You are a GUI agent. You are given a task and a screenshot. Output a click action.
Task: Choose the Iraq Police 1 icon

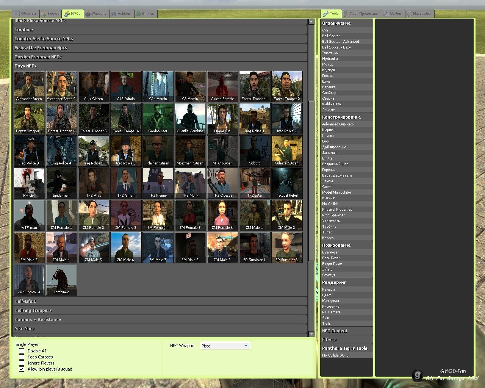coord(255,119)
